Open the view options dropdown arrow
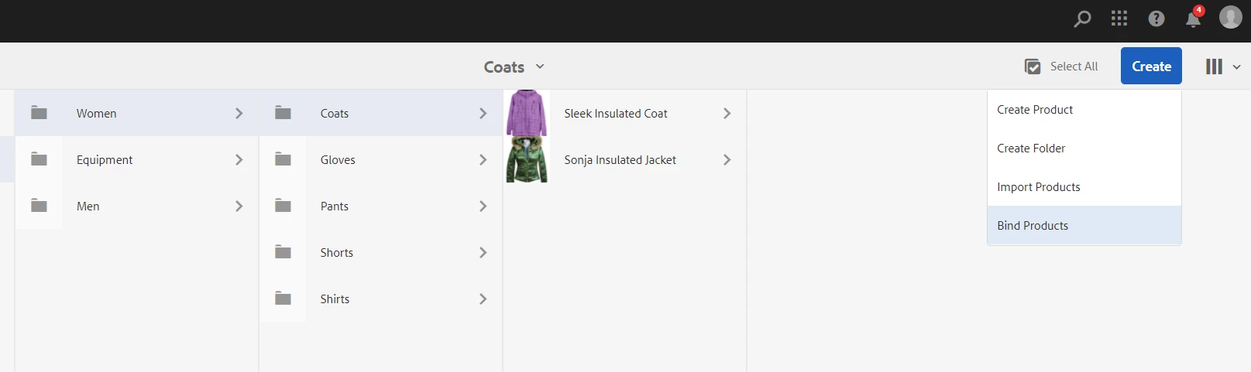This screenshot has height=372, width=1251. tap(1236, 67)
